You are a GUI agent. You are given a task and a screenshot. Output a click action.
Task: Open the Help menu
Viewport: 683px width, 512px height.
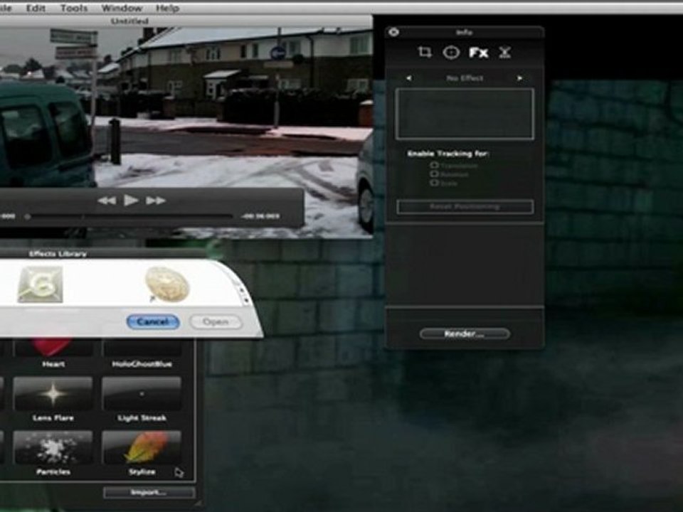point(167,9)
